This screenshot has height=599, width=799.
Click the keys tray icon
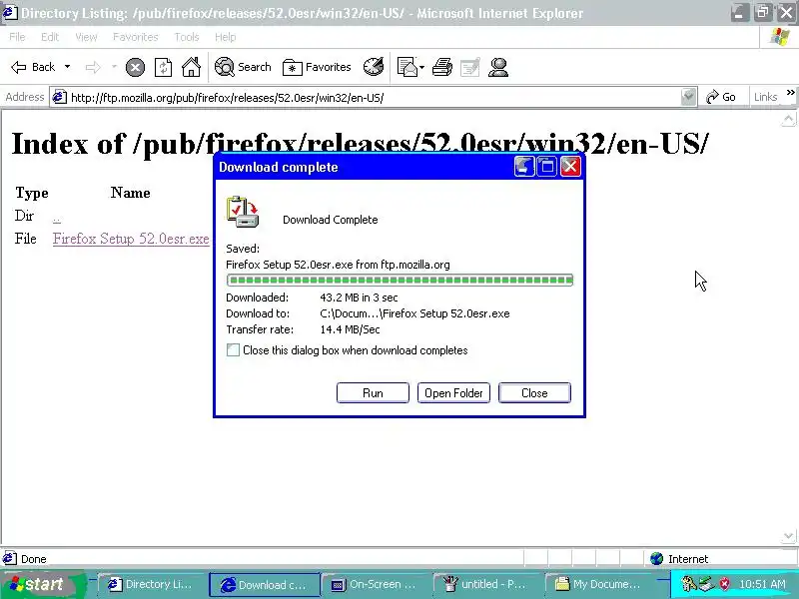[x=689, y=584]
